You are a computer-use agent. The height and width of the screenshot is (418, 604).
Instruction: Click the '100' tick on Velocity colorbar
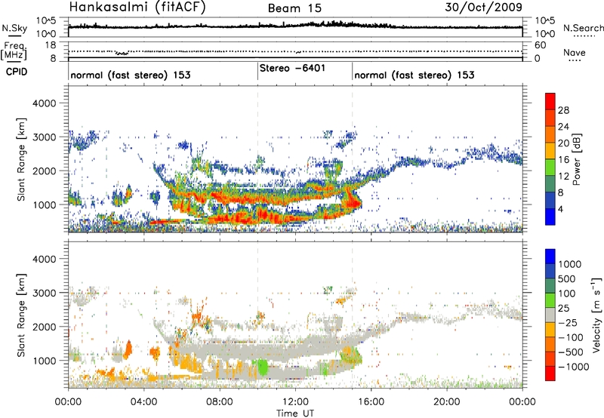tap(567, 294)
